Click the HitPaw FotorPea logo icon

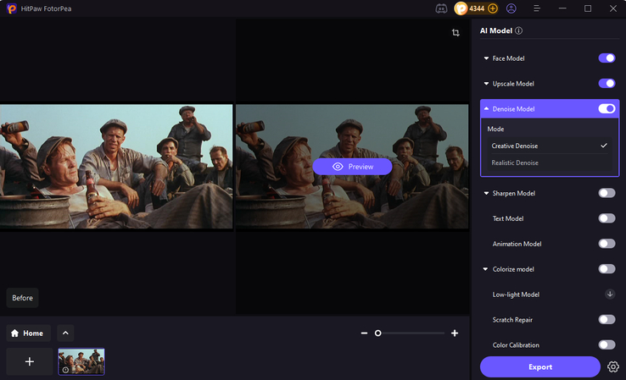pyautogui.click(x=12, y=8)
